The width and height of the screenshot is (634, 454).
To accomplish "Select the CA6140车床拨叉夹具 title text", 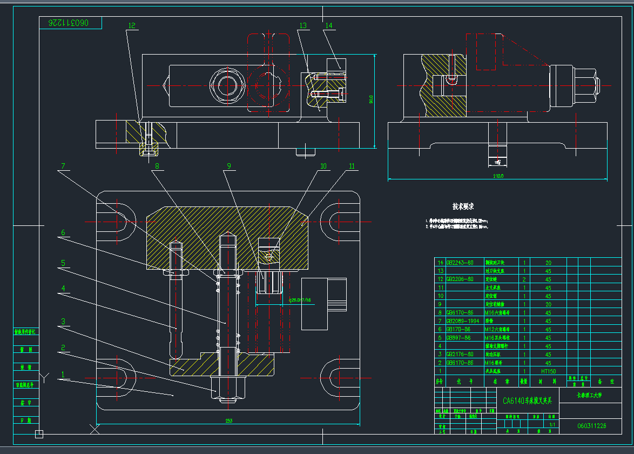I will point(528,401).
